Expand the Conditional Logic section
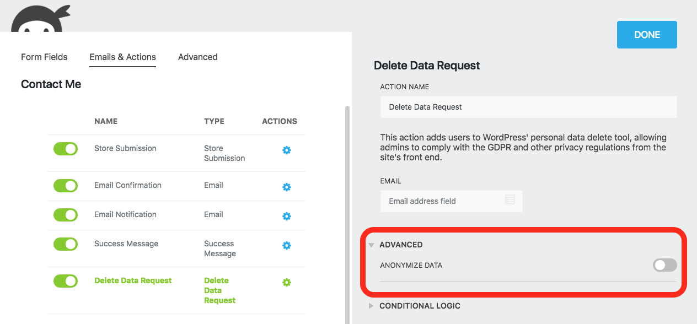The image size is (697, 324). tap(419, 306)
